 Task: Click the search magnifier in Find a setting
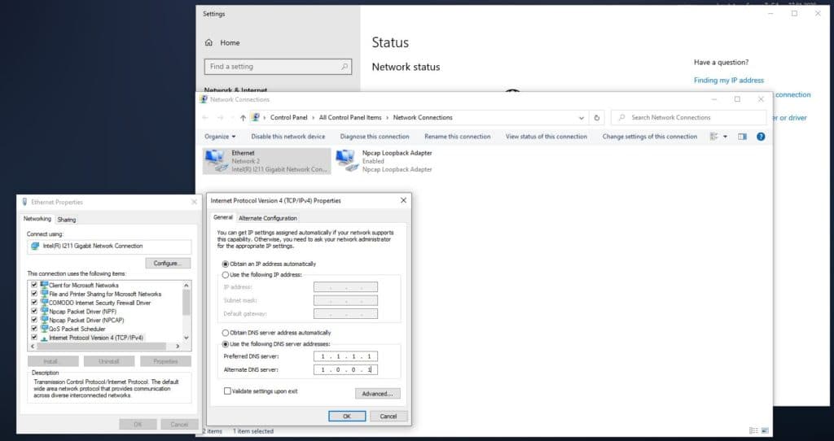coord(345,67)
